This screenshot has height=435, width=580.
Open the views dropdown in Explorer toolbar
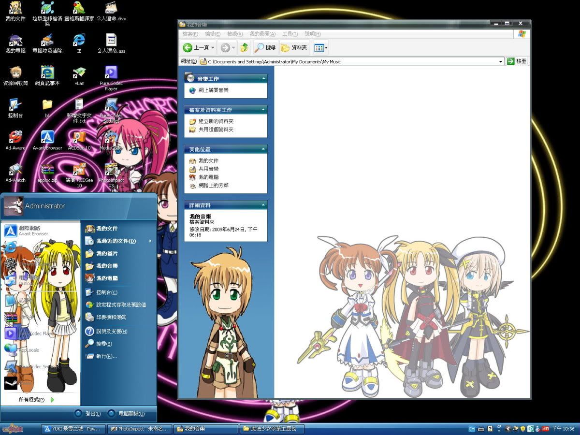coord(320,47)
